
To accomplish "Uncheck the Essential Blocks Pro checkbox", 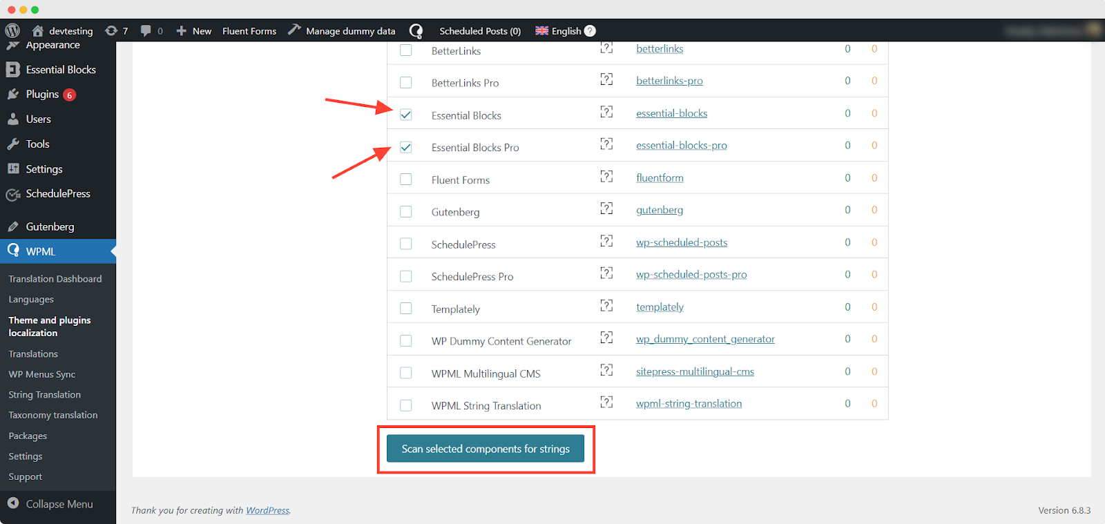I will (406, 147).
